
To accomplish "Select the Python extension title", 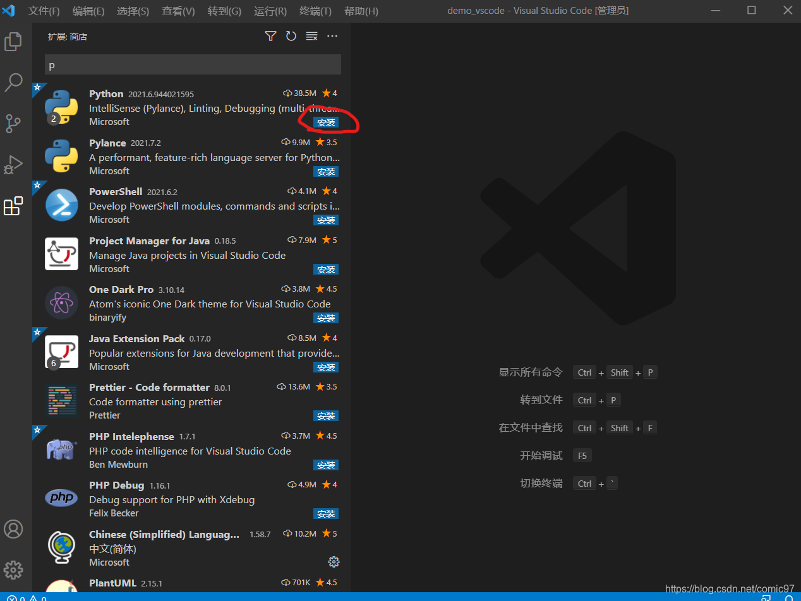I will (x=106, y=93).
